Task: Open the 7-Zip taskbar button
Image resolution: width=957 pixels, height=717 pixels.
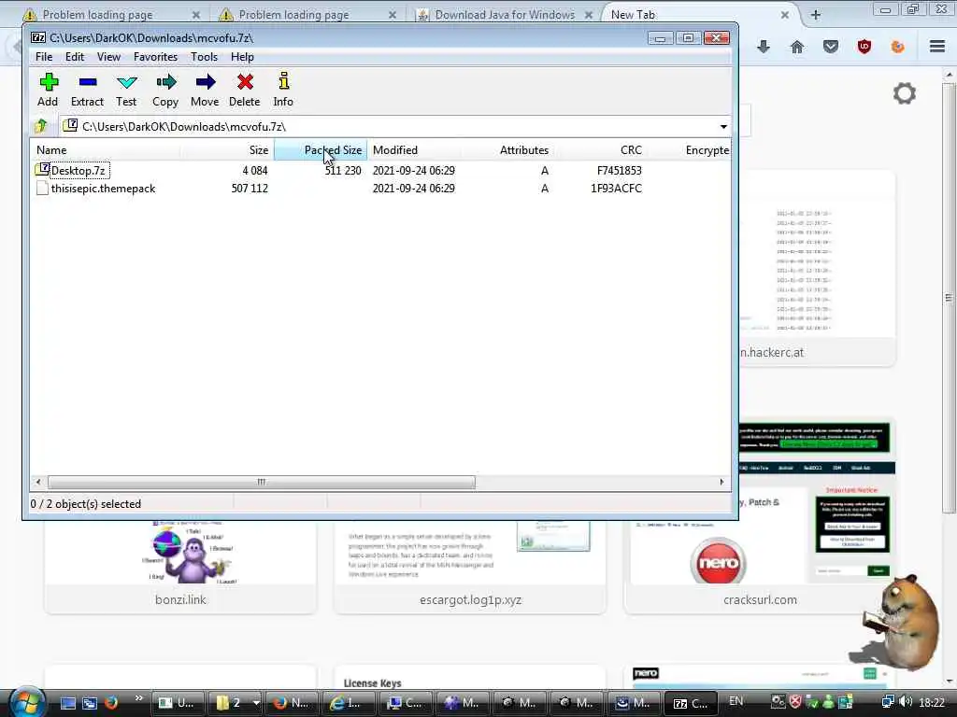Action: 692,703
